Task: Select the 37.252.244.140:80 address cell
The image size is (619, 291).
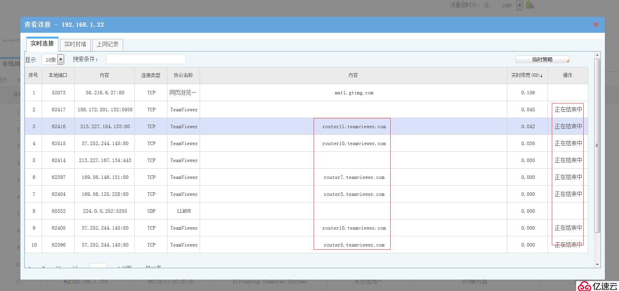Action: tap(105, 245)
